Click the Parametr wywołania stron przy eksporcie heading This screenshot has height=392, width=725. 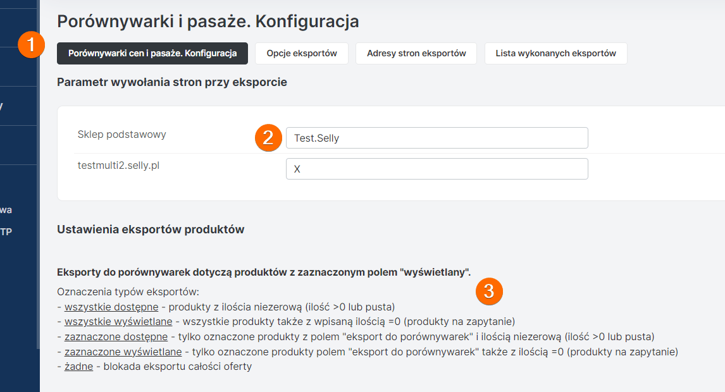coord(171,82)
